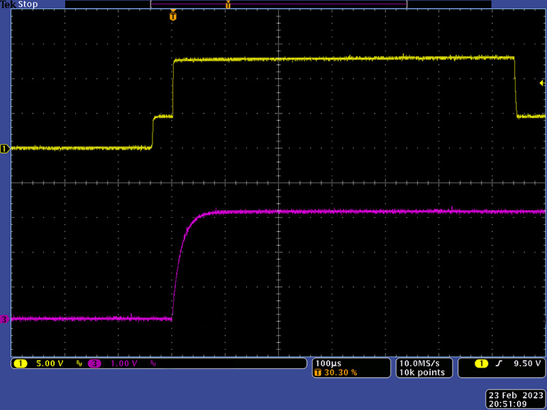547x410 pixels.
Task: Click the 5.00 V channel 1 scale readout
Action: 49,364
